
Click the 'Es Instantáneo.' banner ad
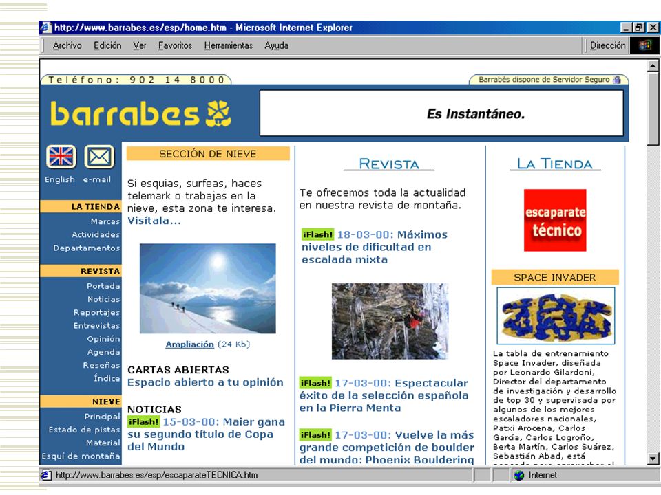pos(441,113)
